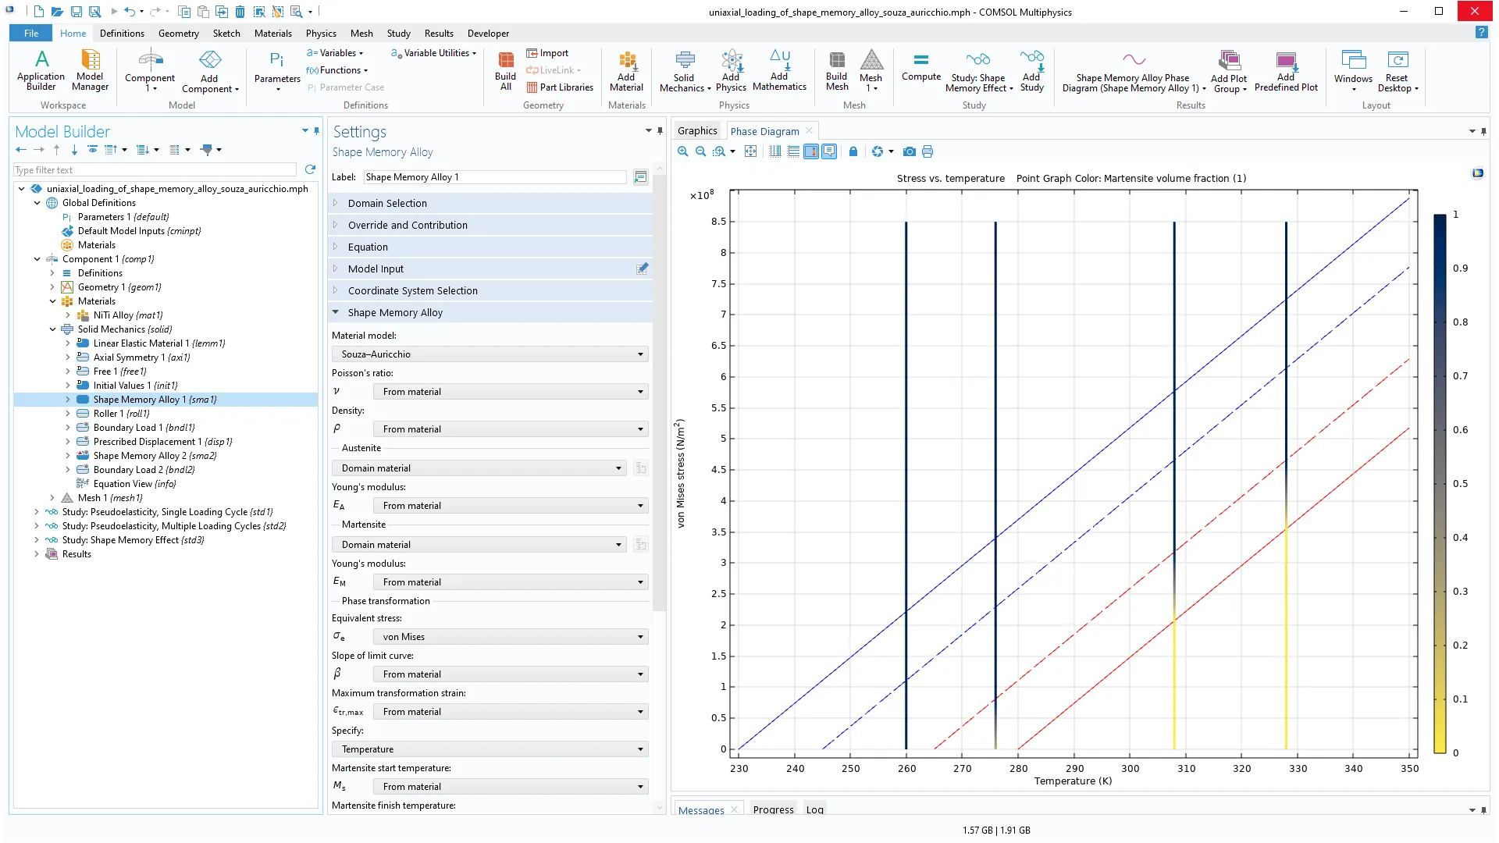1499x843 pixels.
Task: Open the Progress tab
Action: tap(773, 809)
